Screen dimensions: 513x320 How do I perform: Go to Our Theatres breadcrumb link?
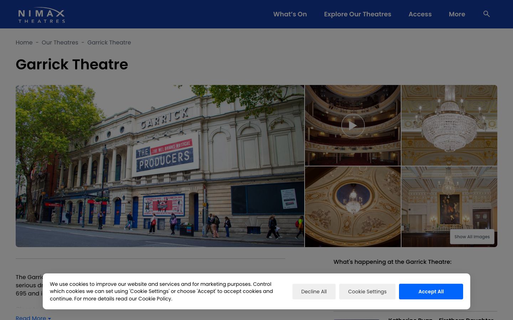coord(60,42)
